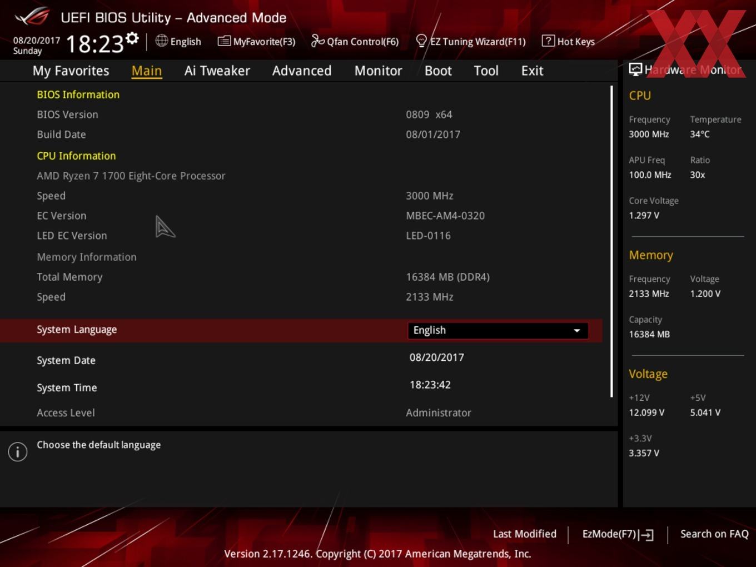Launch Qfan Control(F6) label
This screenshot has height=567, width=756.
pos(362,42)
